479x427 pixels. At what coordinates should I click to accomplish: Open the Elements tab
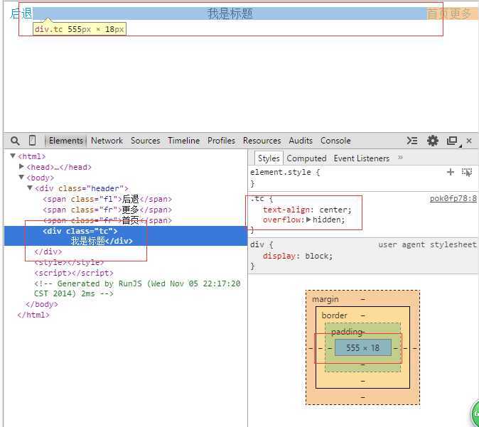[x=65, y=141]
